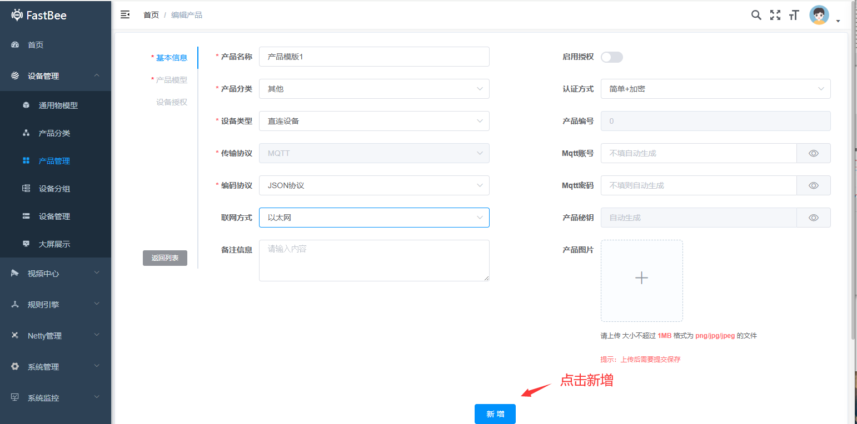Enable the 启用授权 switch

point(611,57)
